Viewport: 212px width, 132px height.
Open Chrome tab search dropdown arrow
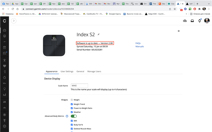point(209,4)
